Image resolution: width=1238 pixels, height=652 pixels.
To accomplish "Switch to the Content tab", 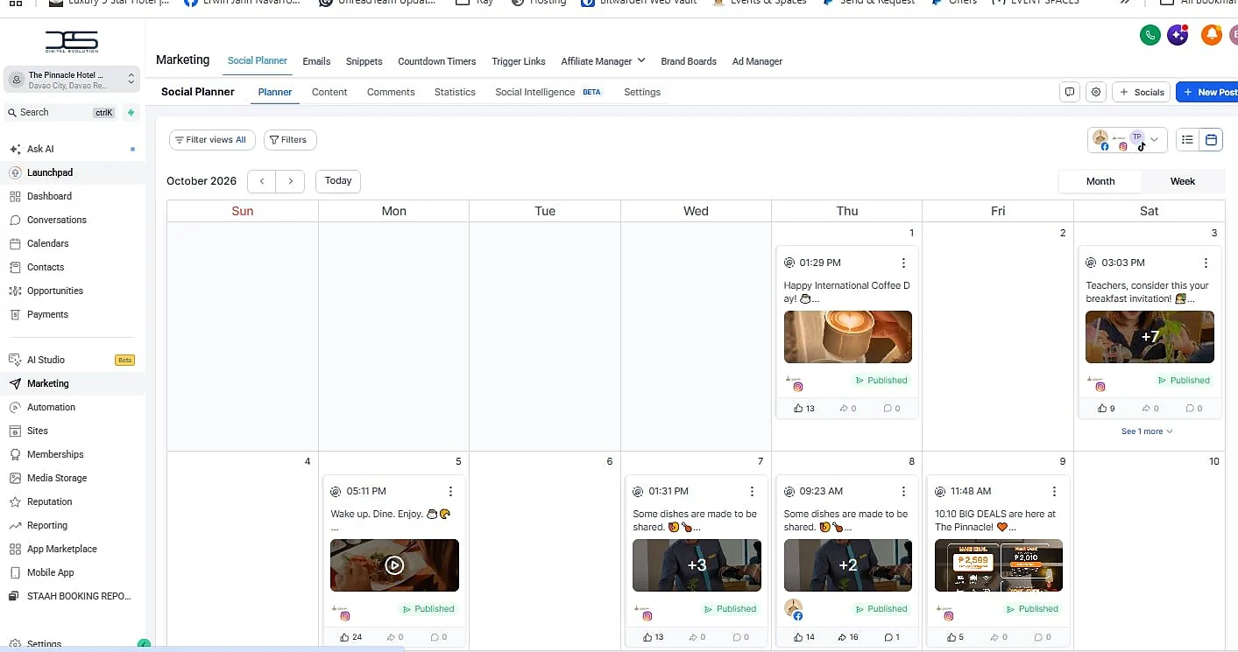I will [x=329, y=92].
